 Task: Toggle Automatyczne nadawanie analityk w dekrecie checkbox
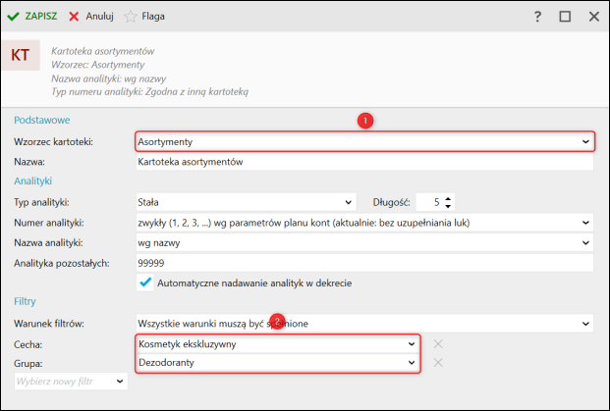click(x=145, y=283)
